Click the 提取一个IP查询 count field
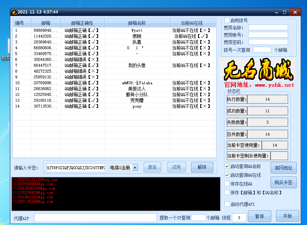 tap(199, 218)
